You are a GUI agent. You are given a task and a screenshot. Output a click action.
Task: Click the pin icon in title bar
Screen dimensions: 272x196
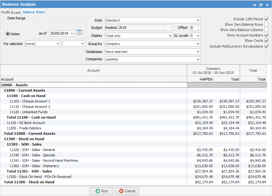pyautogui.click(x=255, y=5)
